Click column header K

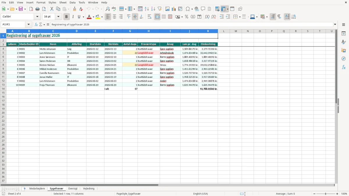[x=208, y=31]
